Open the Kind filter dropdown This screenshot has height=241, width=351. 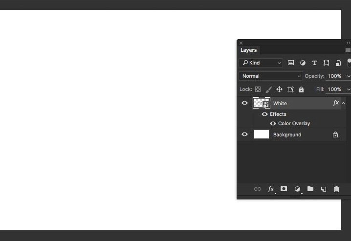click(261, 63)
